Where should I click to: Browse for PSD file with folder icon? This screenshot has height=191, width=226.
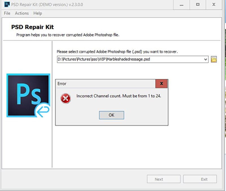click(214, 59)
